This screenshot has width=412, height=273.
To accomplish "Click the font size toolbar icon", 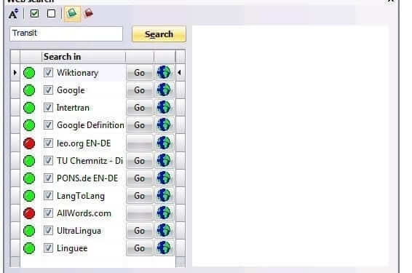I will pos(13,13).
